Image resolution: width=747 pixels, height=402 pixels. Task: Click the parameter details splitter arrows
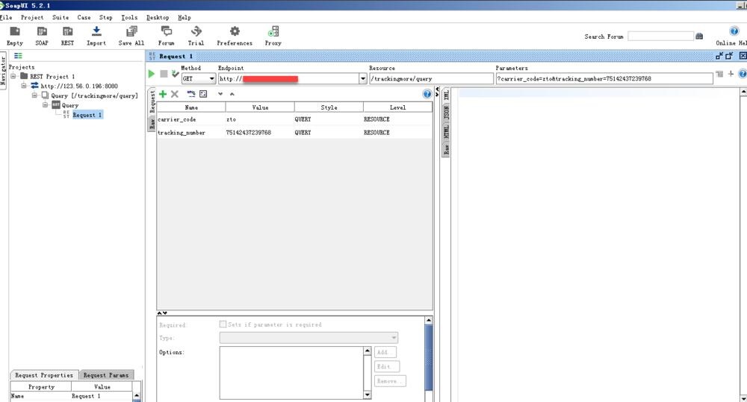(x=162, y=313)
